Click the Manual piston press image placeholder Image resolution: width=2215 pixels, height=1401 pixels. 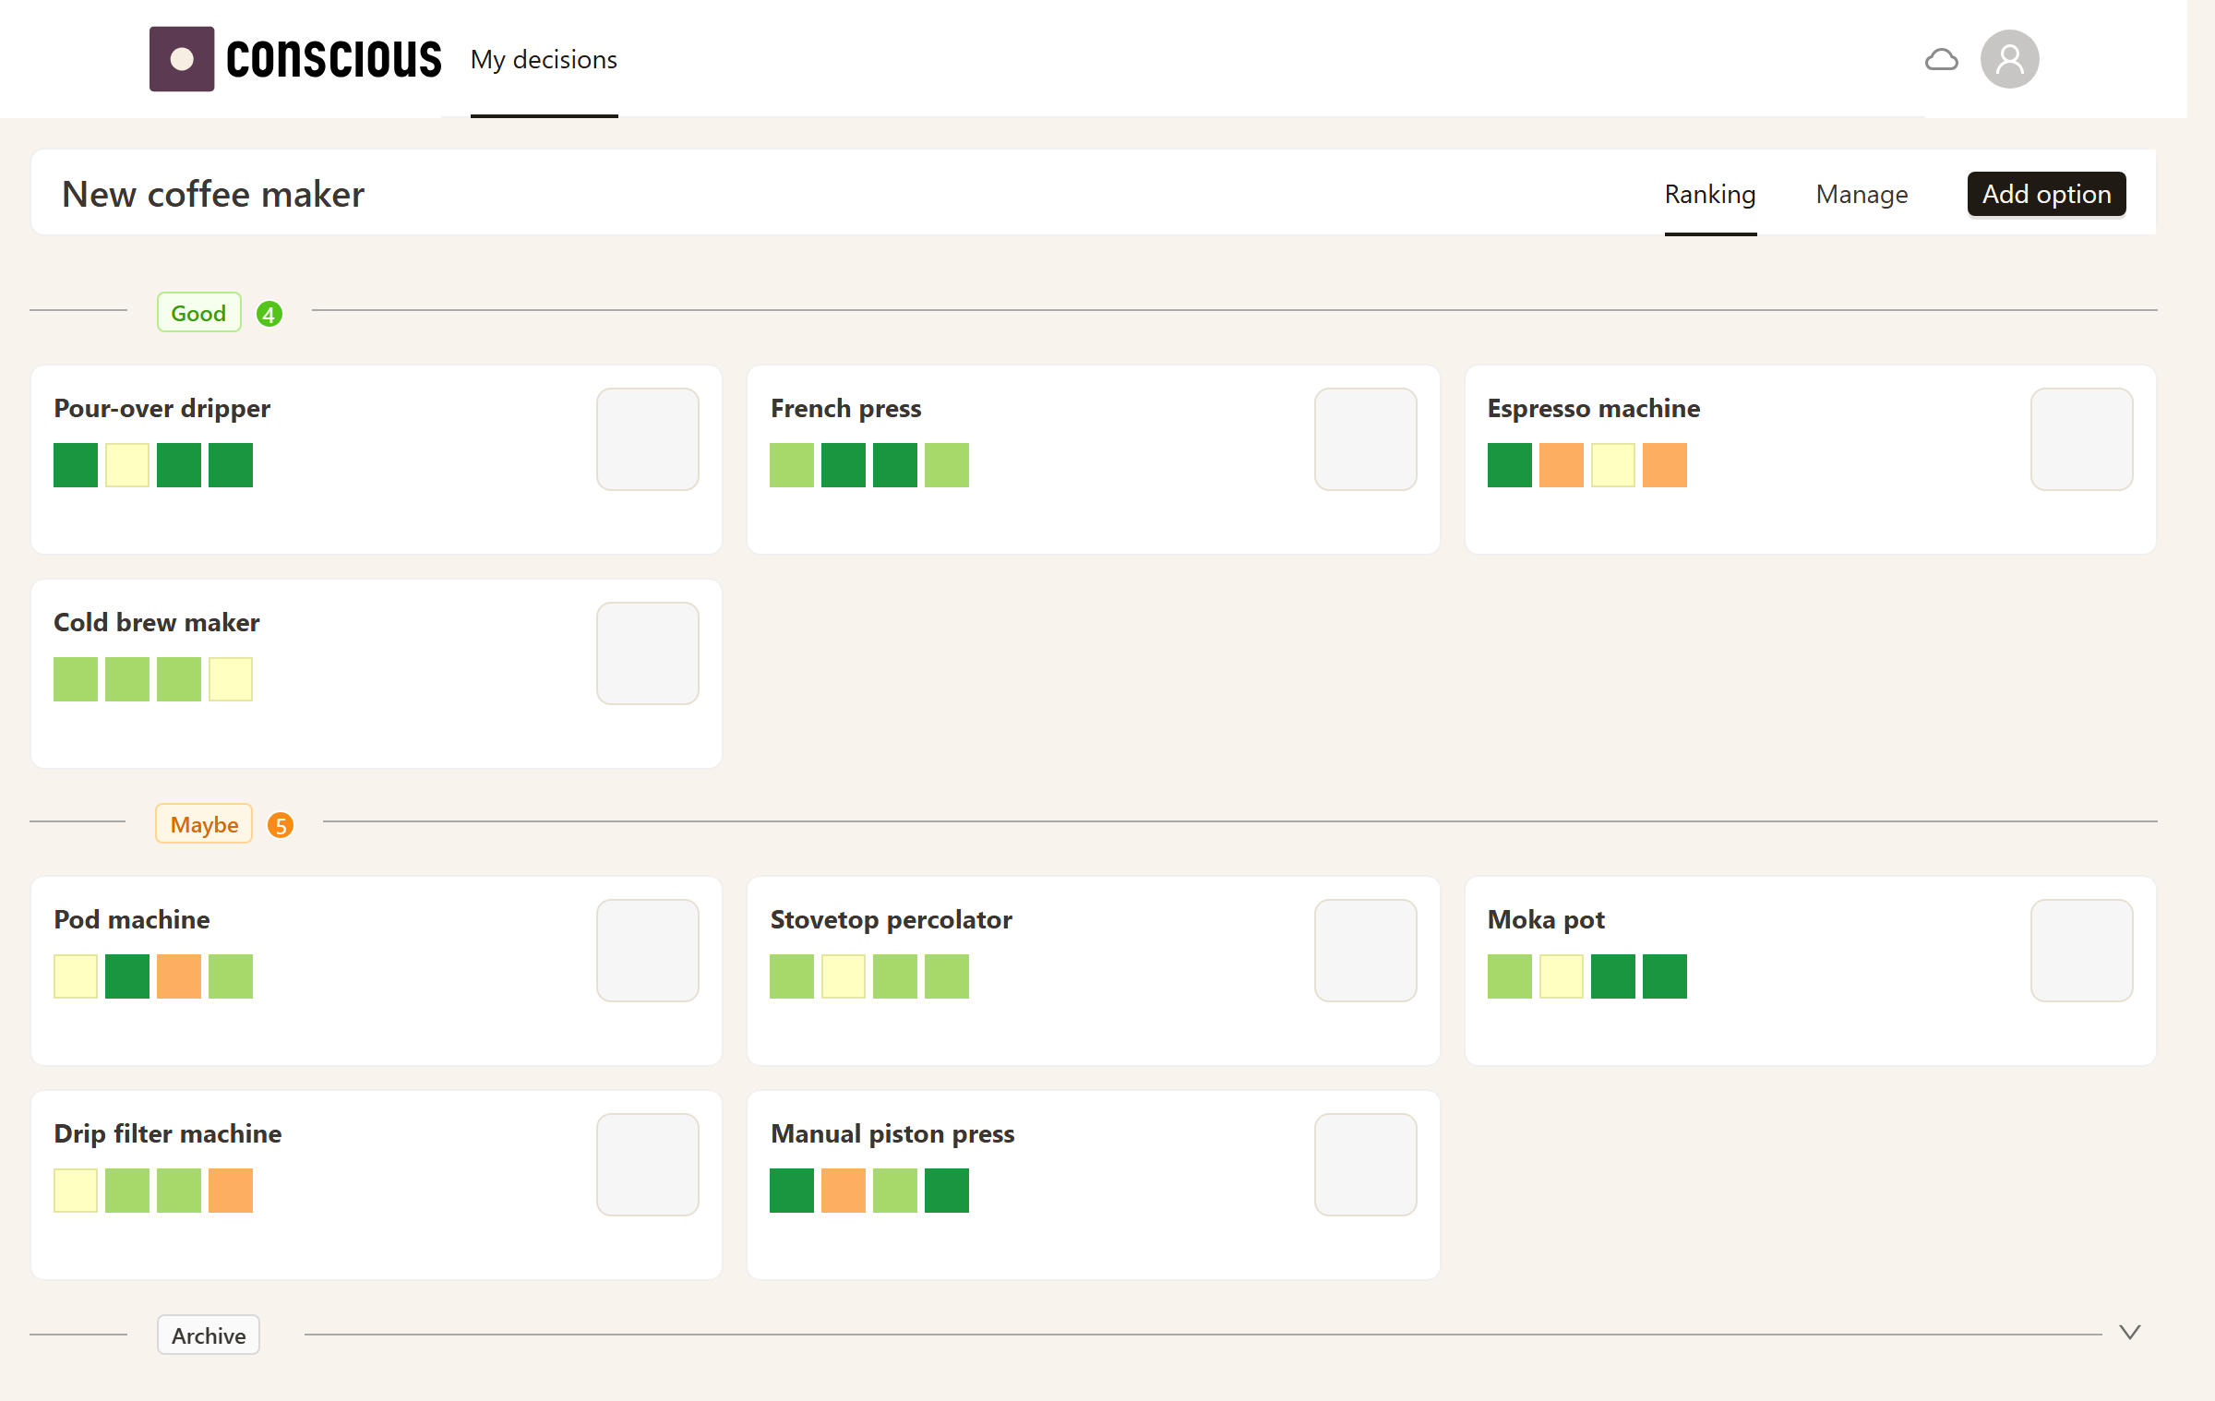point(1366,1165)
